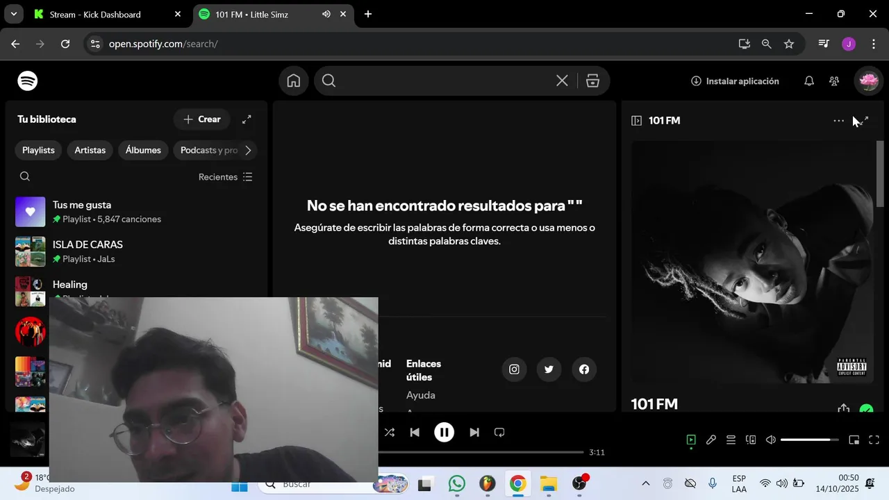The image size is (889, 500).
Task: Toggle saved checkmark for 101 FM
Action: [866, 409]
